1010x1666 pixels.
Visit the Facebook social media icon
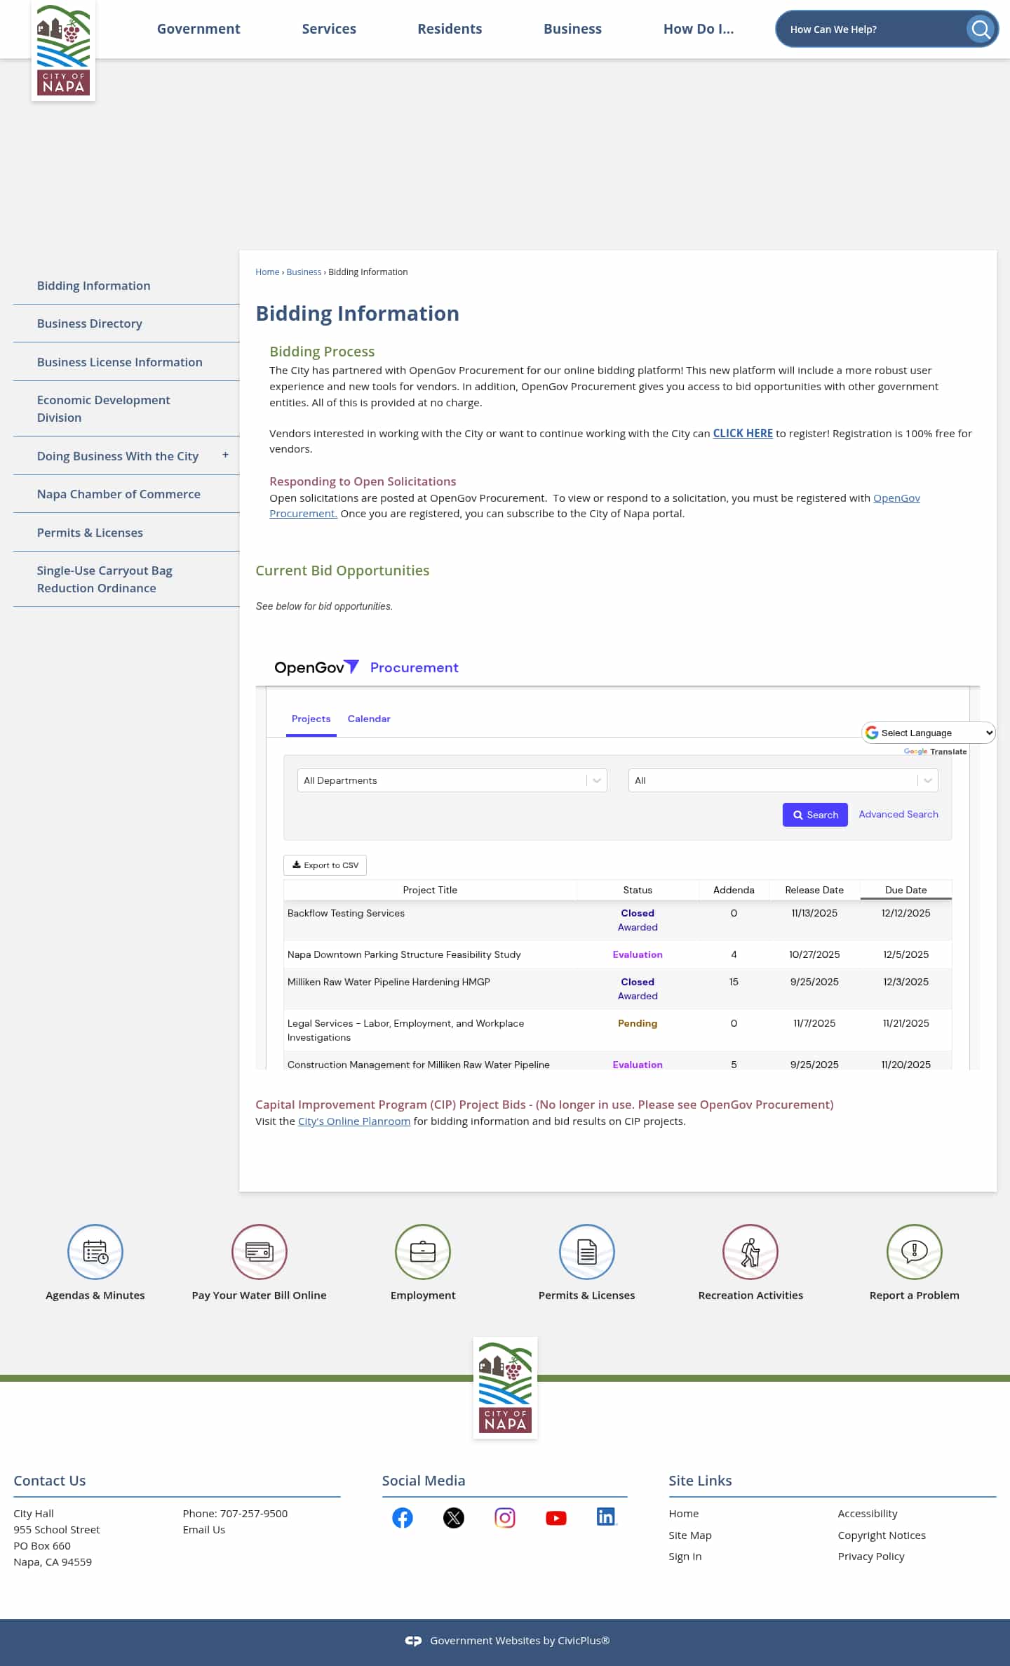click(403, 1517)
